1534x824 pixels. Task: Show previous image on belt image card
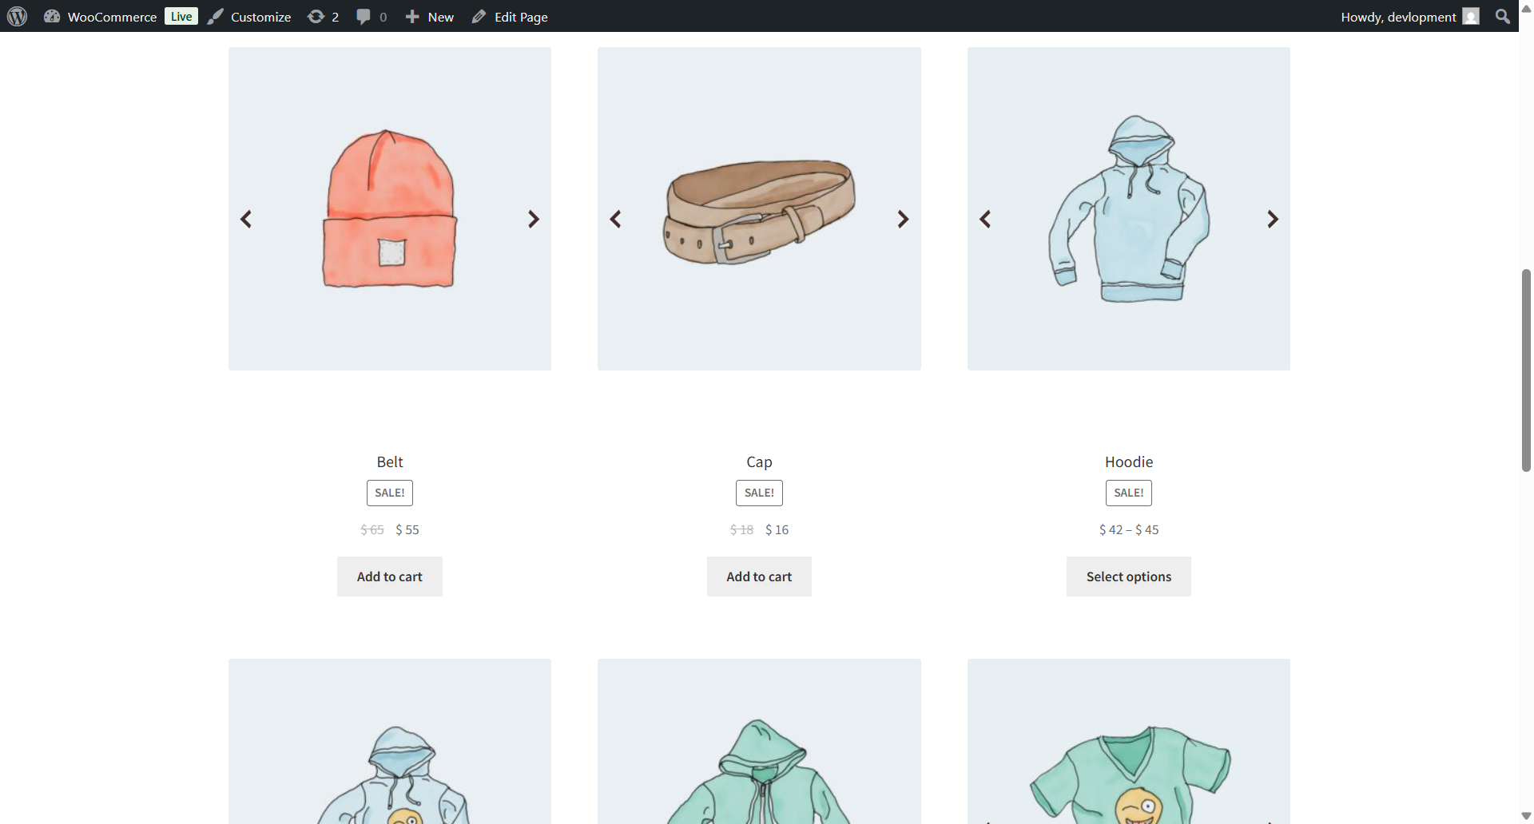coord(615,219)
